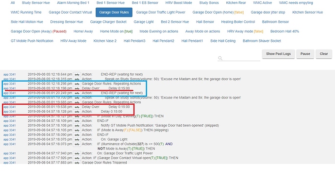Open the Side Hall Ceiling filter
The height and width of the screenshot is (182, 335).
point(223,41)
